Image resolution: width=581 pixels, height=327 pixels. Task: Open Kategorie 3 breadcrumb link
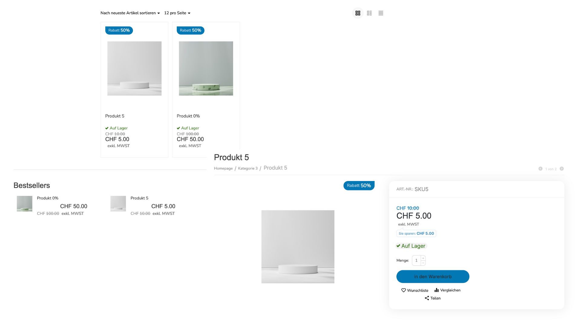click(x=248, y=168)
